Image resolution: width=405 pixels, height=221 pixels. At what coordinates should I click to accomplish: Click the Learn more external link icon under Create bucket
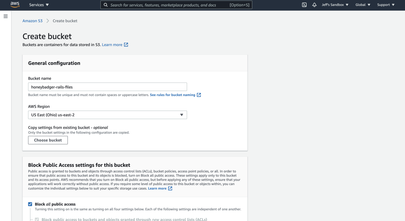pos(126,45)
